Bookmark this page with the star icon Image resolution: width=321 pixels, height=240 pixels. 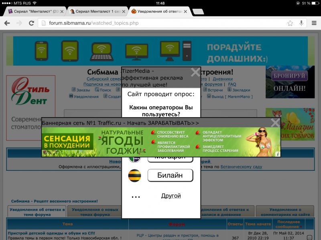pyautogui.click(x=290, y=23)
